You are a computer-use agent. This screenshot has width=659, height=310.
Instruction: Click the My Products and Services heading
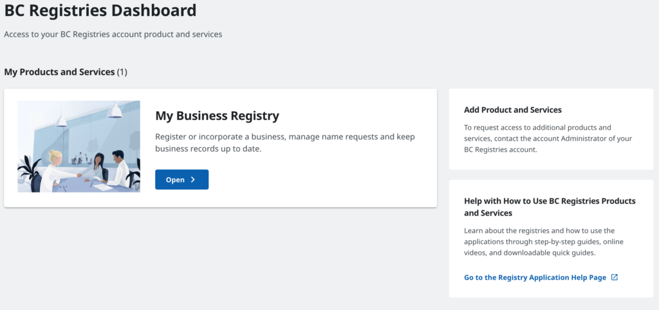pos(66,72)
